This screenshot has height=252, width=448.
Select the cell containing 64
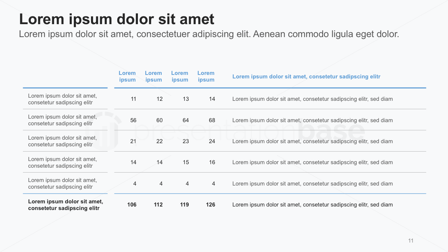click(x=186, y=120)
